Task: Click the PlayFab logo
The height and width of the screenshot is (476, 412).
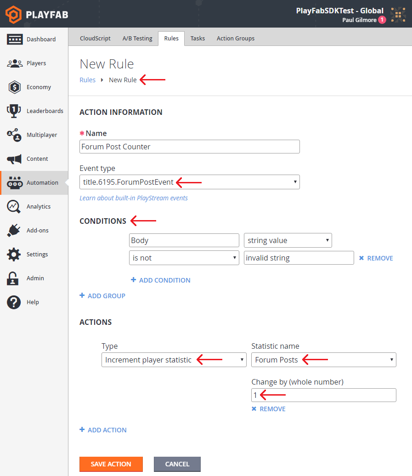Action: (x=35, y=14)
